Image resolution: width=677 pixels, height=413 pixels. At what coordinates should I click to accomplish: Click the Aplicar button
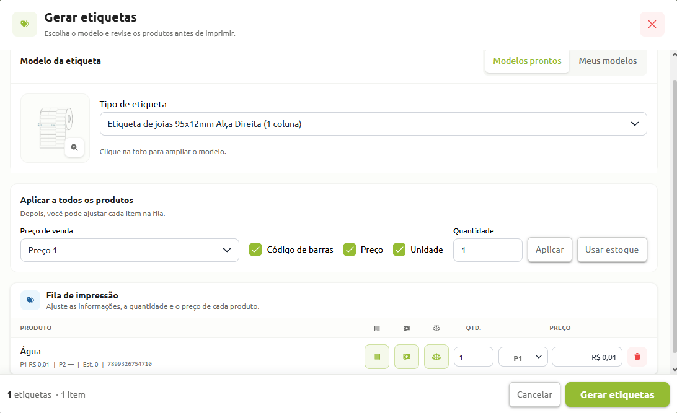point(550,250)
